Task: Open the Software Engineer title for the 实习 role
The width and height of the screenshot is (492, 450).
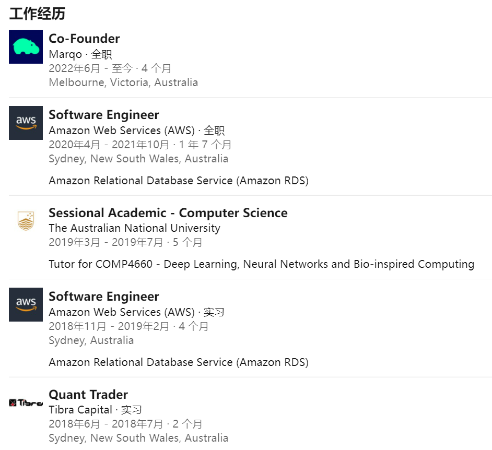Action: tap(103, 297)
